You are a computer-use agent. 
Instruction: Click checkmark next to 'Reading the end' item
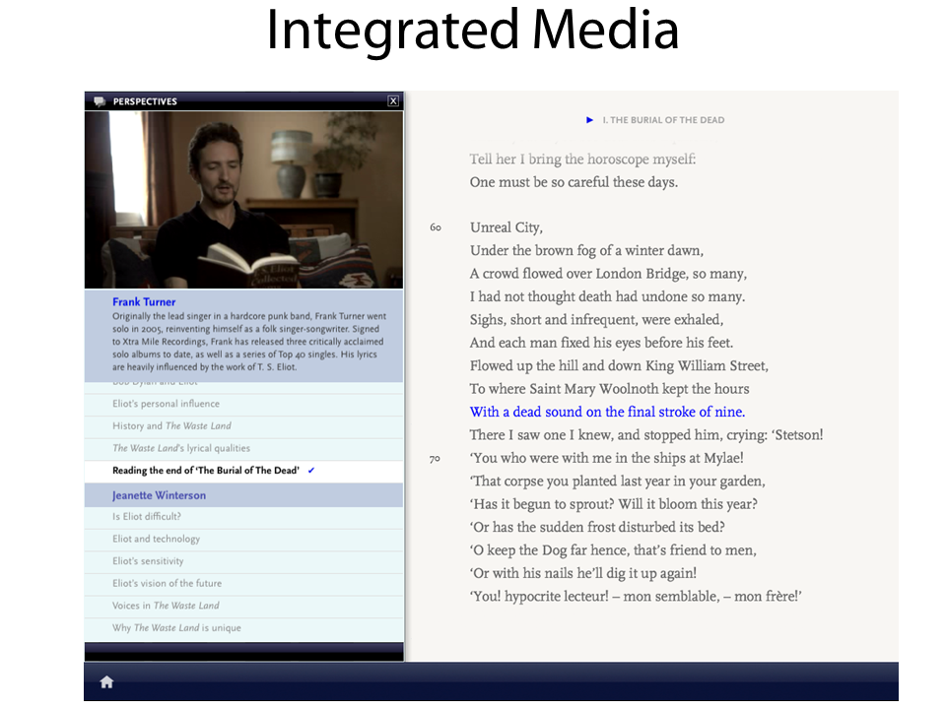(311, 471)
